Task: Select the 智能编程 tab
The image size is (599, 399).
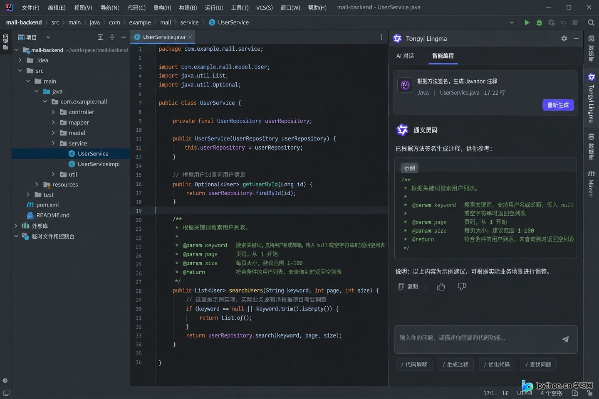Action: point(443,56)
